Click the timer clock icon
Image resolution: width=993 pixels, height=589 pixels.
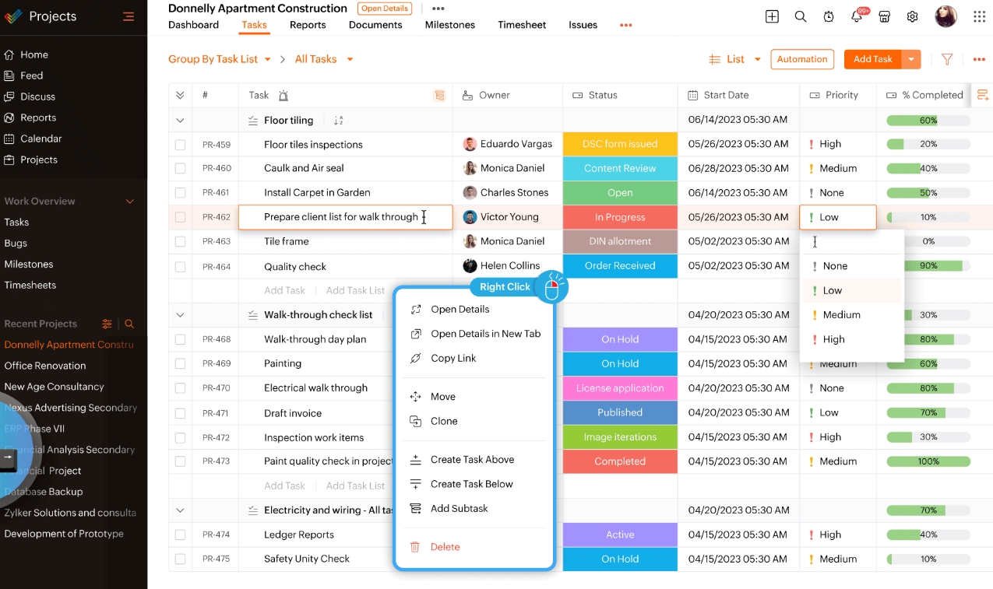[829, 16]
